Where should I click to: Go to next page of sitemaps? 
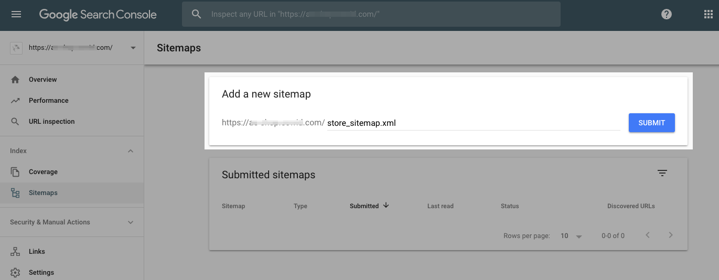[671, 235]
